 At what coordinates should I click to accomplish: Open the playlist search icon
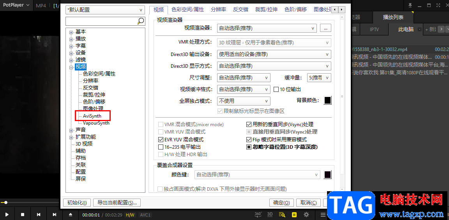pos(282,215)
